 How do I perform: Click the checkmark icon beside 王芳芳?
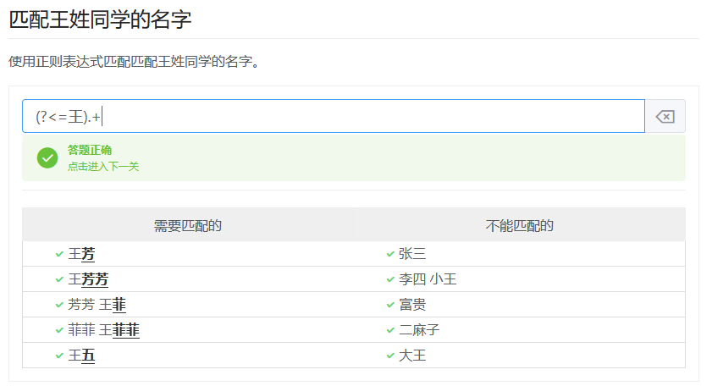(59, 279)
